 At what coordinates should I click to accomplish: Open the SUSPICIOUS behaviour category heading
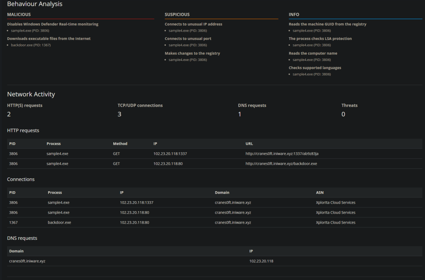point(177,15)
